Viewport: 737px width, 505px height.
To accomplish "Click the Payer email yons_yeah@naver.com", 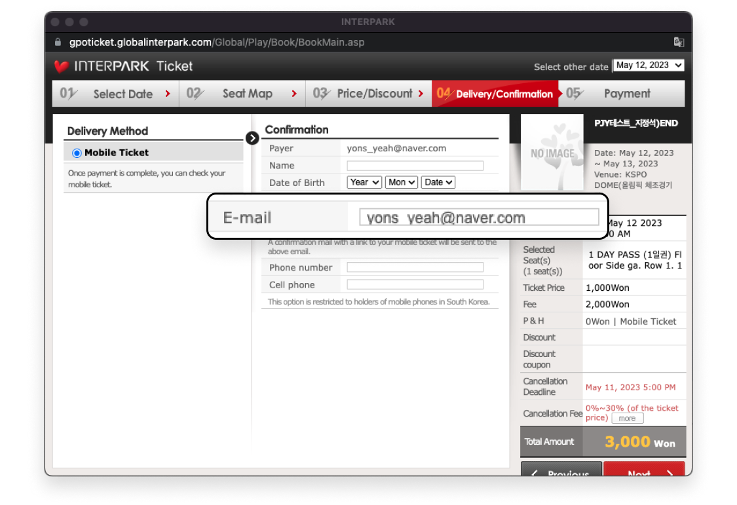I will point(396,149).
